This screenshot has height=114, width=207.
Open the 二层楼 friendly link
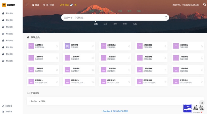click(x=43, y=101)
